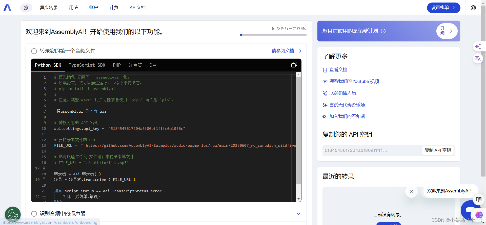Select the 转录您的第一个音频文件 radio circle
The height and width of the screenshot is (225, 486).
tap(34, 51)
